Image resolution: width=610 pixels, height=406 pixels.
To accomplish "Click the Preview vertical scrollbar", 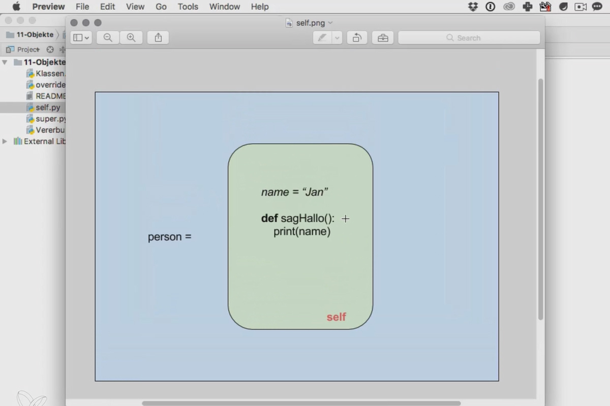I will coord(541,199).
